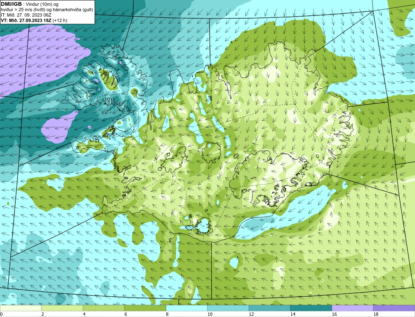This screenshot has height=317, width=415.
Task: Click the '16' label on the color scale
Action: pos(334,314)
